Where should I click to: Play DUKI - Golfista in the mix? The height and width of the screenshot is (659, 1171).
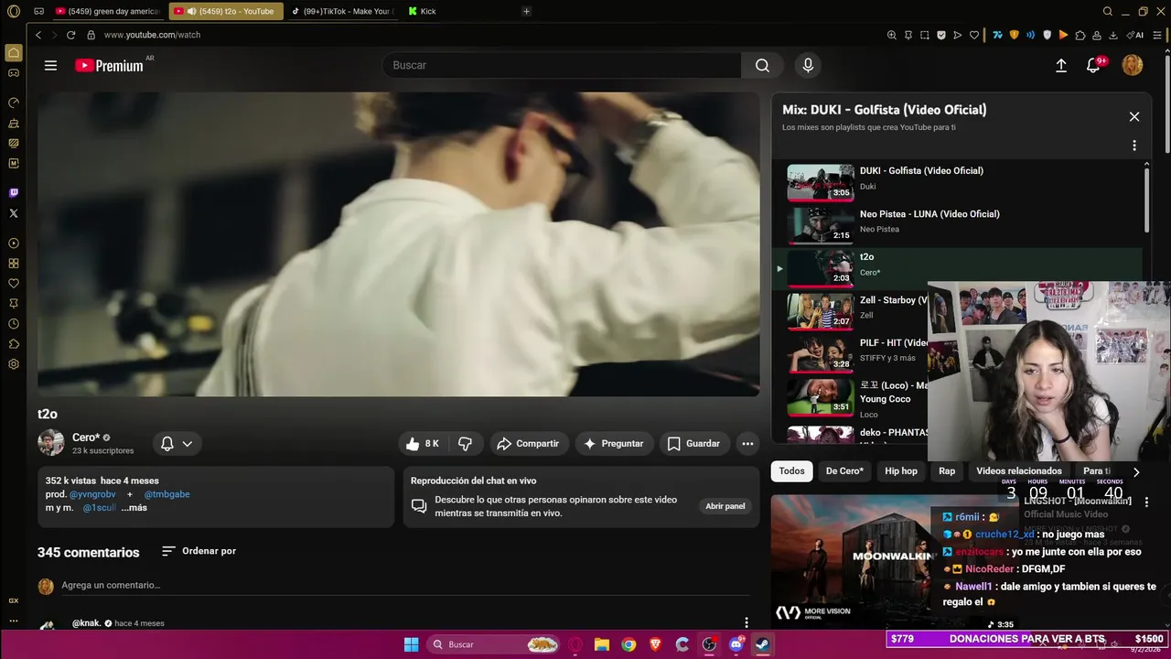pyautogui.click(x=959, y=179)
